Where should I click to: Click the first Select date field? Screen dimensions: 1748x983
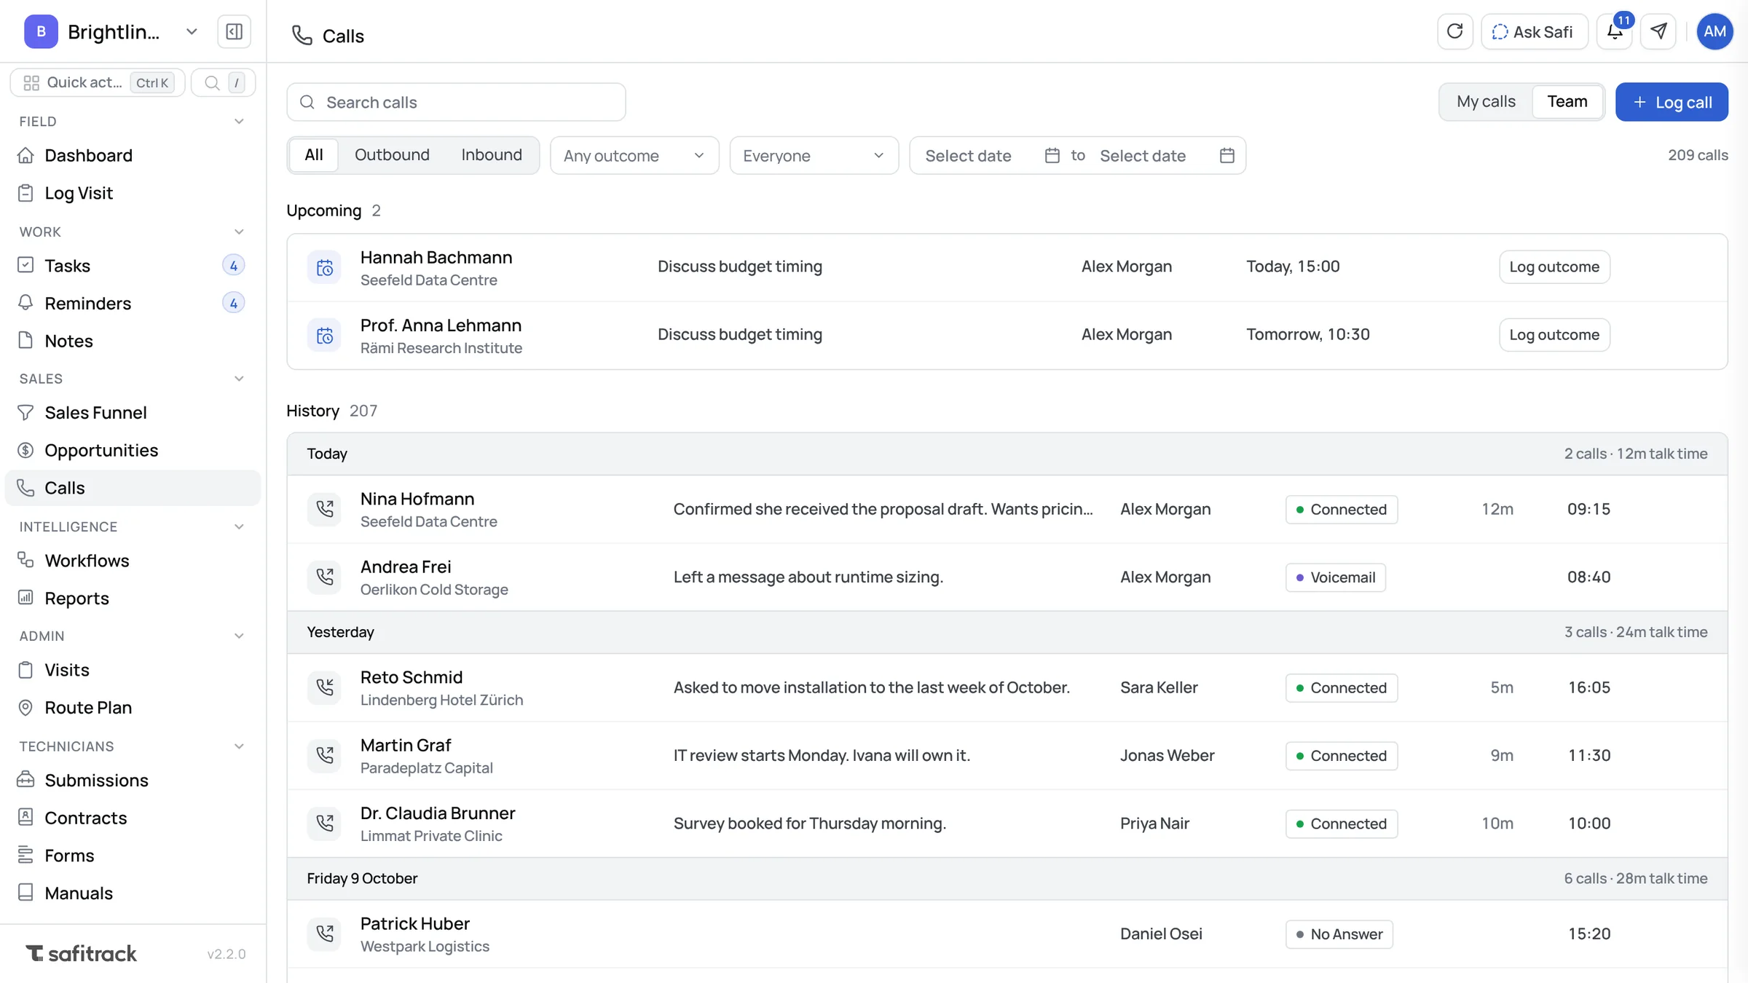tap(992, 155)
